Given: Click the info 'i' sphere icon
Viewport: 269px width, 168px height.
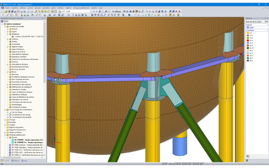Looking at the screenshot, I should tap(159, 12).
